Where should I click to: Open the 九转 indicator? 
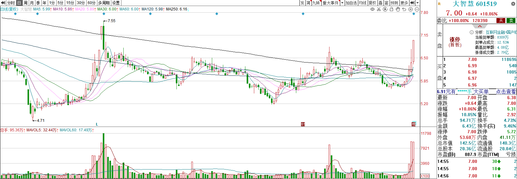tap(316, 3)
